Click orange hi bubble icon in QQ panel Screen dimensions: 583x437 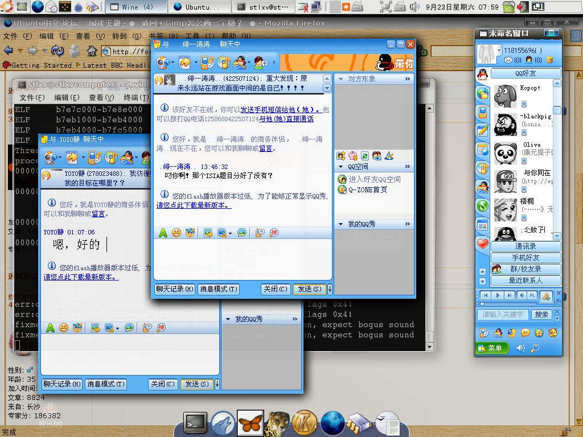pyautogui.click(x=525, y=332)
